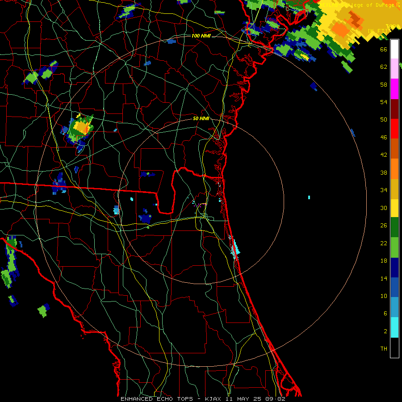Viewport: 402px width, 402px height.
Task: Select the magenta swatch in the color scale
Action: click(x=394, y=89)
